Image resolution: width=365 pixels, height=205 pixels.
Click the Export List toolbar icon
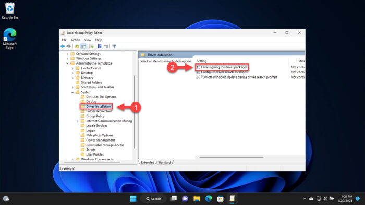91,46
